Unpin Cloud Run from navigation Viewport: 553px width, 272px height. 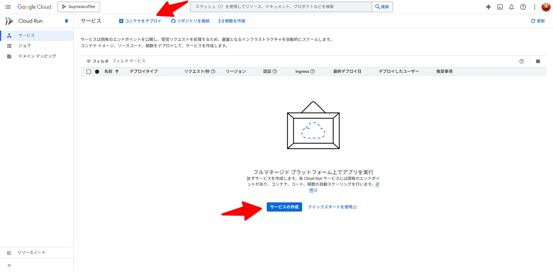click(x=67, y=21)
